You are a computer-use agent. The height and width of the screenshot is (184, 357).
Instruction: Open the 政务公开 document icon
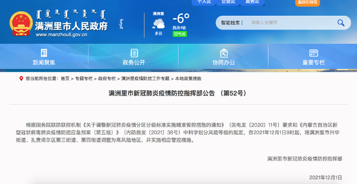point(134,53)
